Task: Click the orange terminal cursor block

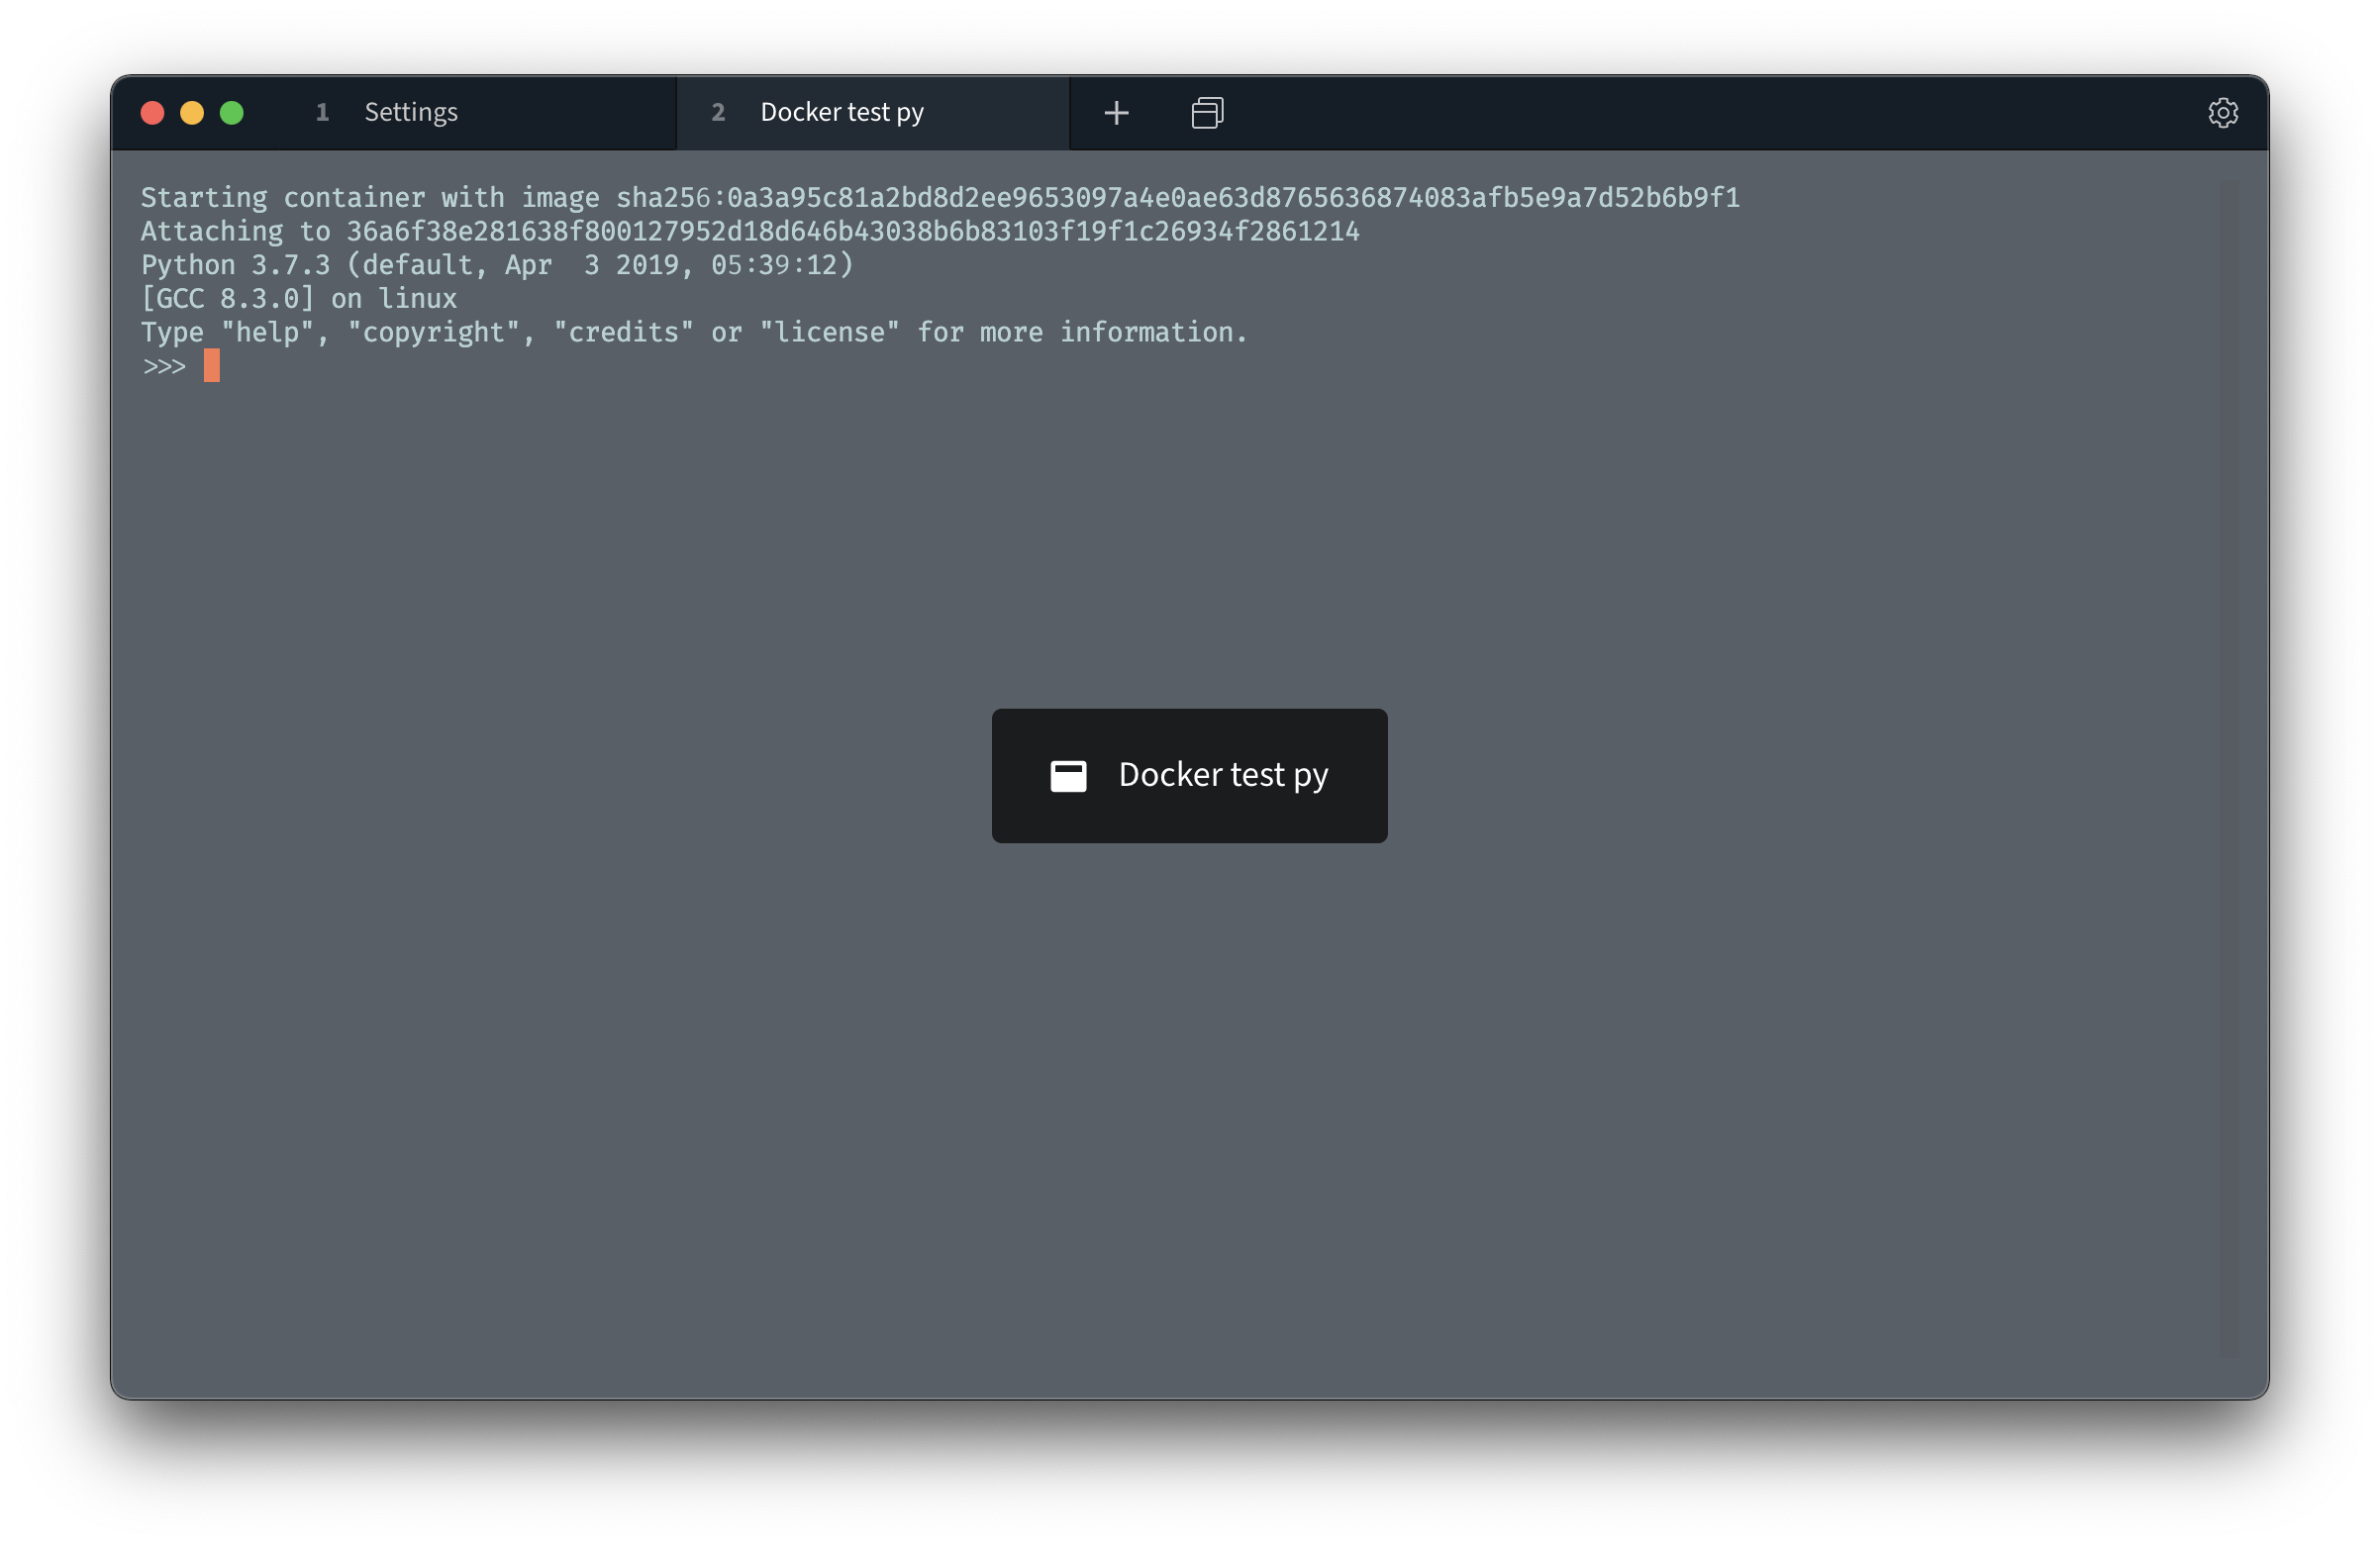Action: click(x=212, y=366)
